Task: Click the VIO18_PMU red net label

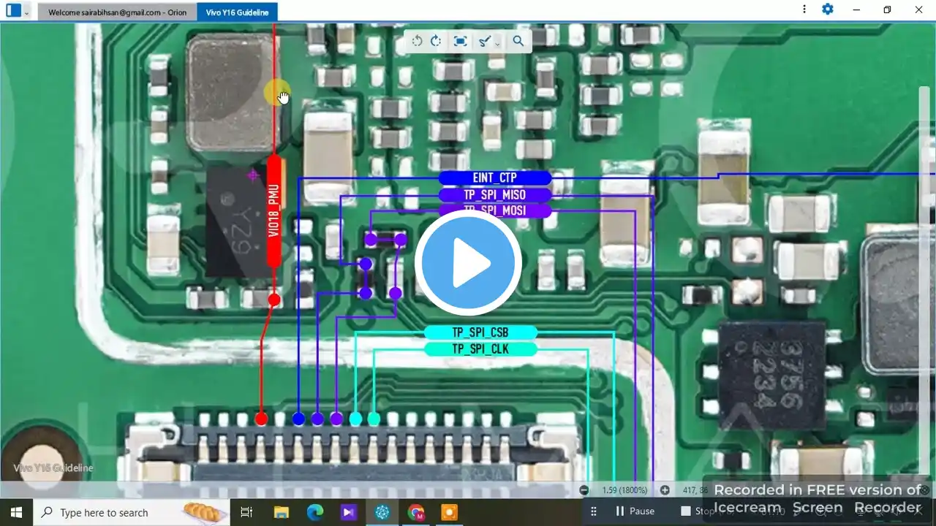Action: [x=273, y=210]
